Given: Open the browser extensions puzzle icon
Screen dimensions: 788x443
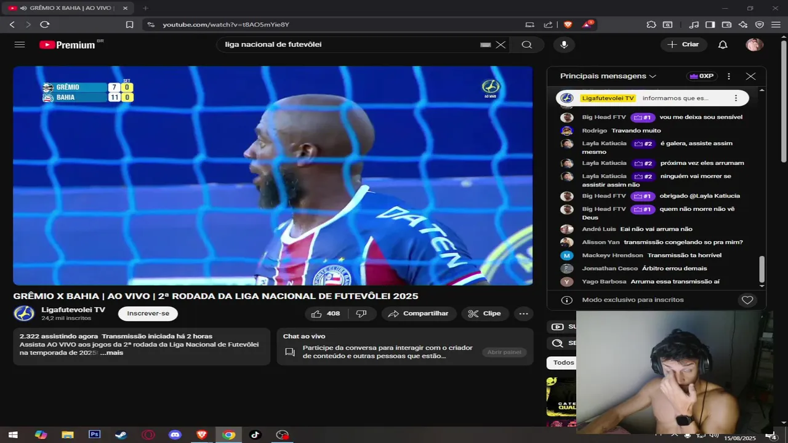Looking at the screenshot, I should (651, 25).
